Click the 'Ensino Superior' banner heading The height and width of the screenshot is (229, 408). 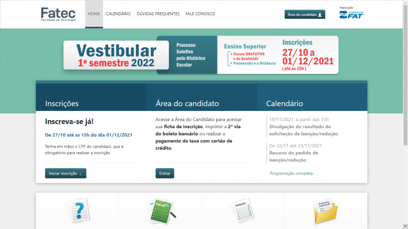point(245,46)
